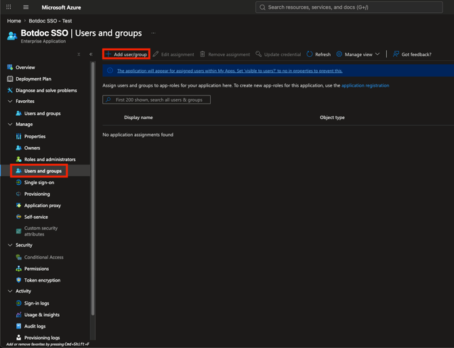The height and width of the screenshot is (348, 454).
Task: Open Overview in the sidebar
Action: (25, 68)
